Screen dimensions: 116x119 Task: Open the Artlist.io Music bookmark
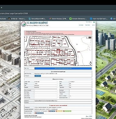click(17, 19)
